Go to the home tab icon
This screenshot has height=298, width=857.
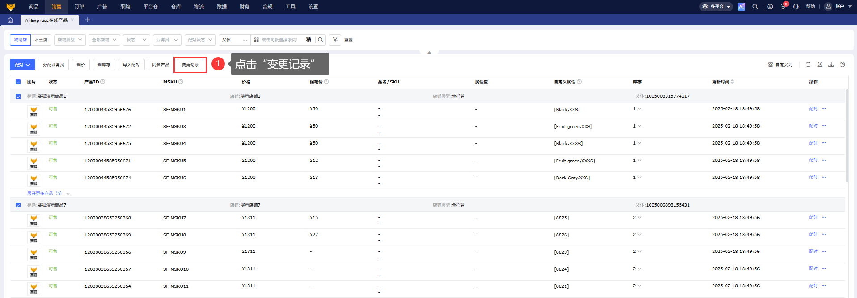[10, 20]
